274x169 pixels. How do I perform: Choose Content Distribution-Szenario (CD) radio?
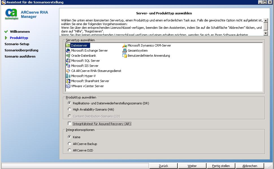pos(69,116)
